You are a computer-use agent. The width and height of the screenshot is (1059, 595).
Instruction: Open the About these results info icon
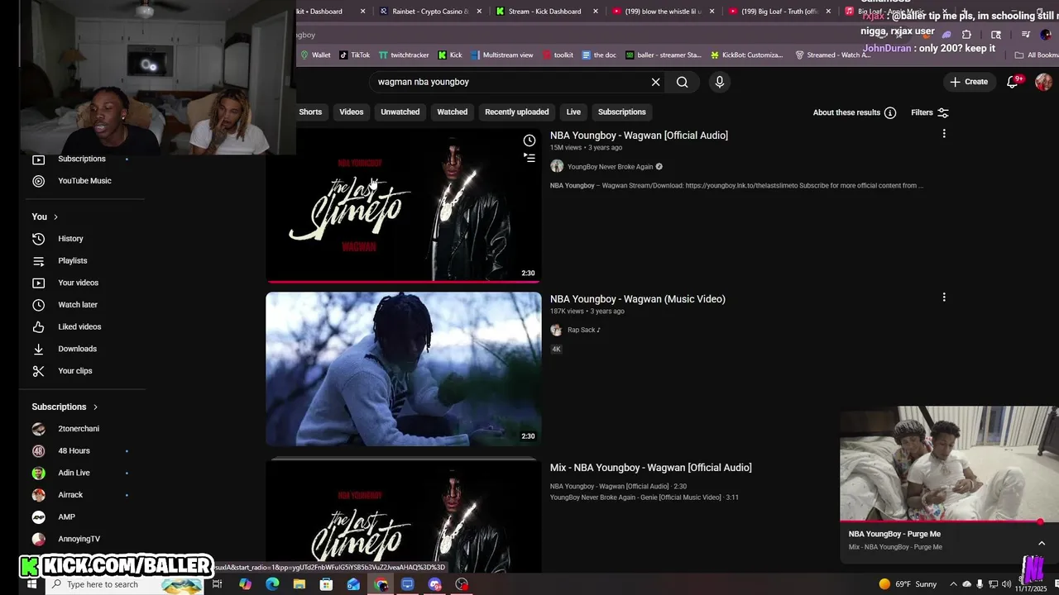(x=890, y=112)
